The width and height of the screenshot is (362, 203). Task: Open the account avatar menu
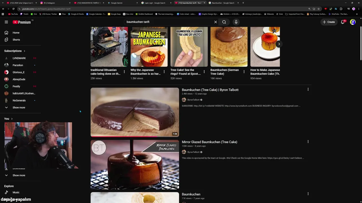pyautogui.click(x=353, y=22)
